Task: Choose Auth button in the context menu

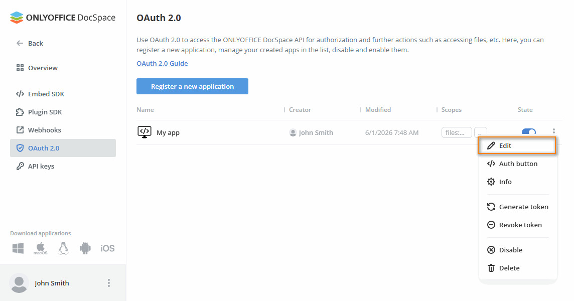Action: pyautogui.click(x=517, y=164)
